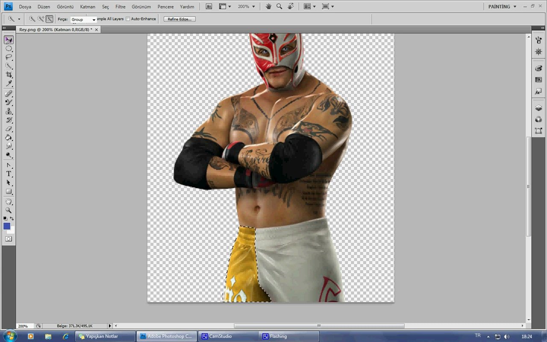Viewport: 547px width, 342px height.
Task: Select the Zoom tool in toolbox
Action: coord(9,210)
